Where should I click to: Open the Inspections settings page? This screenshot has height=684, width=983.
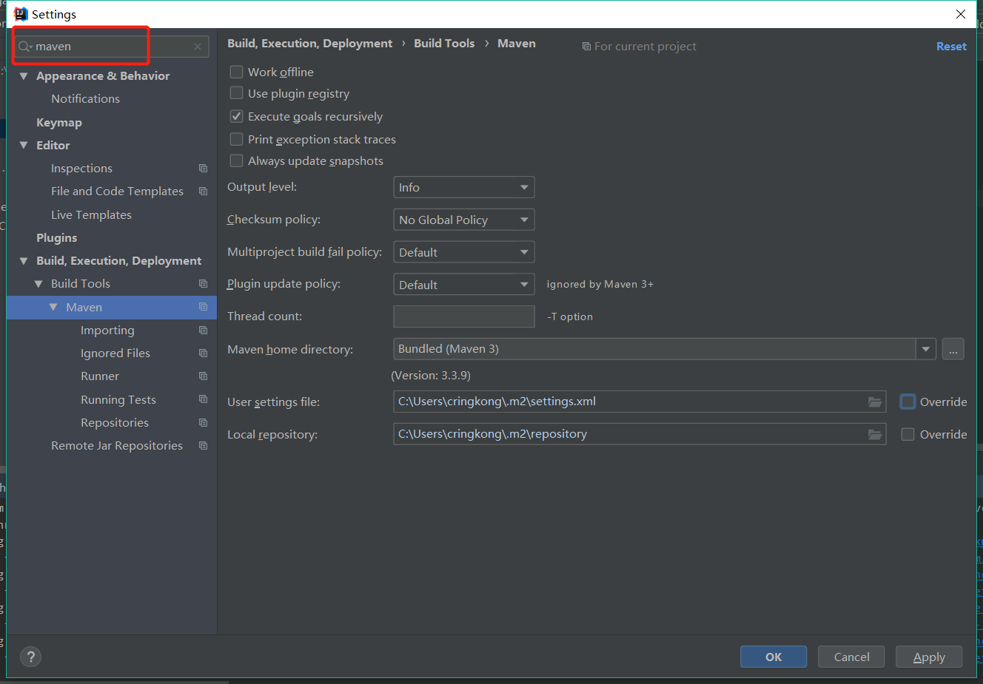(81, 169)
